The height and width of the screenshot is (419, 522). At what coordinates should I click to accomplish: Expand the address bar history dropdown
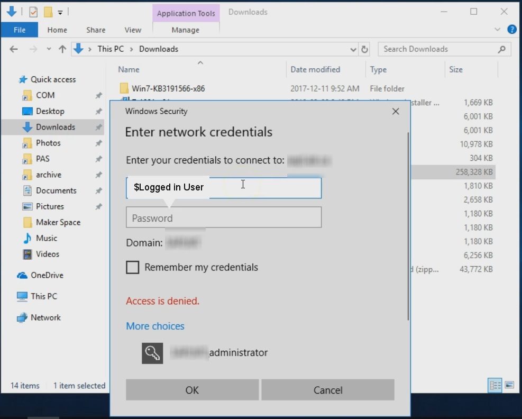[x=353, y=49]
